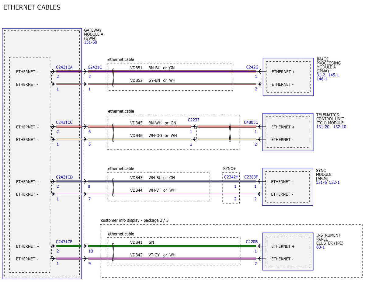Follow IPC page reference 60-1
The width and height of the screenshot is (365, 282).
pos(321,247)
